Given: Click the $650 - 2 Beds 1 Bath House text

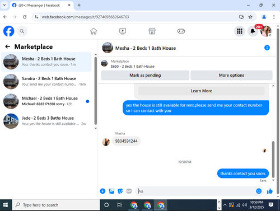Looking at the screenshot, I should tap(133, 67).
